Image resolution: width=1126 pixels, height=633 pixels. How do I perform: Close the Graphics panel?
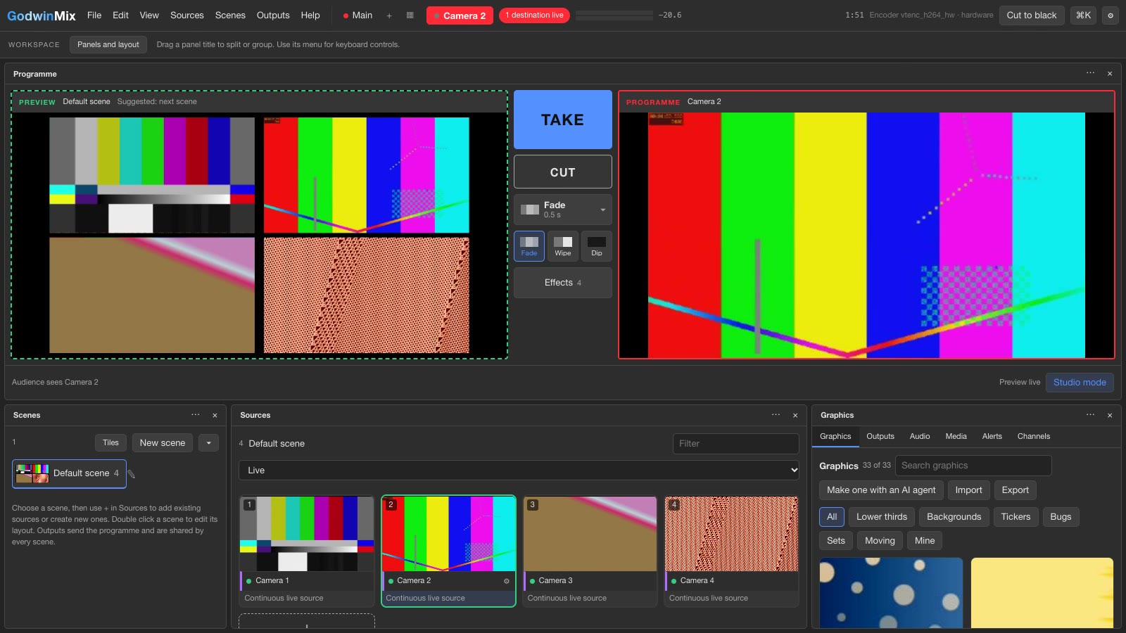pos(1110,416)
